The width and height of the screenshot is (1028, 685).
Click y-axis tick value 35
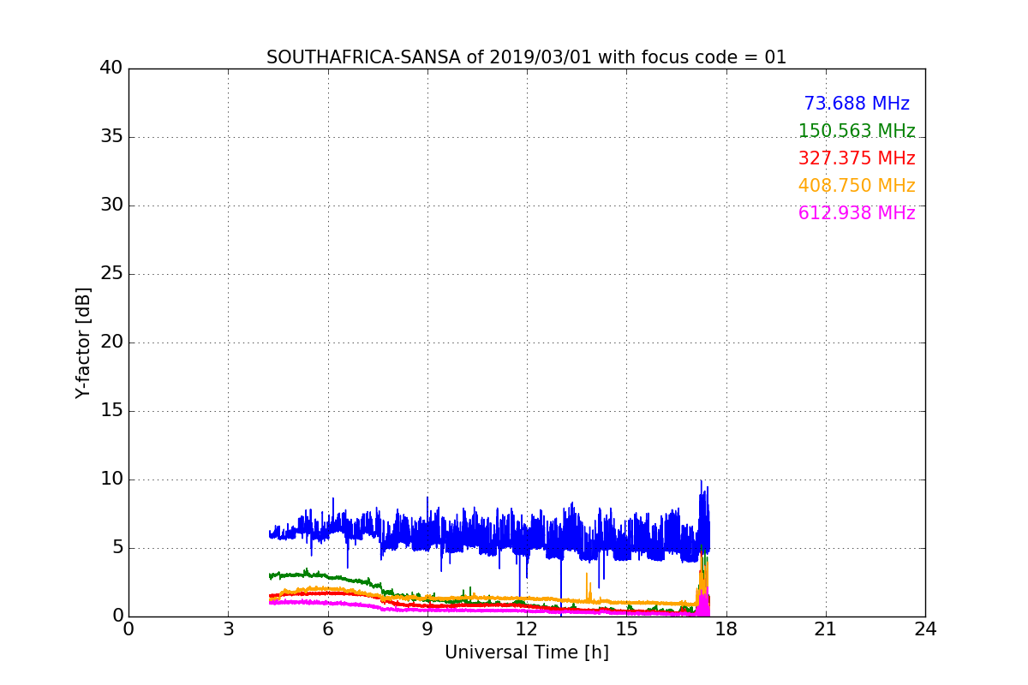click(111, 137)
